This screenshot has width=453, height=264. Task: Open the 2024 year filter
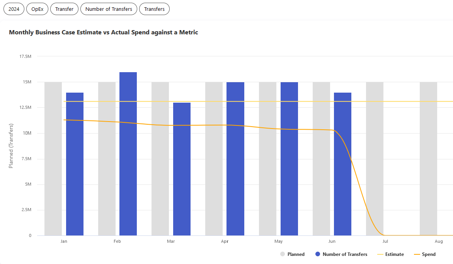14,9
